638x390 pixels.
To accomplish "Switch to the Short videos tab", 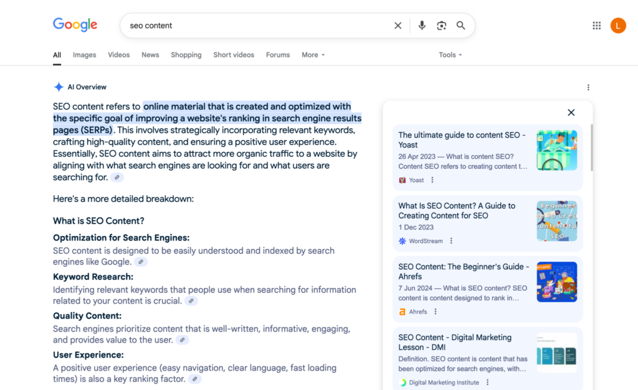I will 234,55.
